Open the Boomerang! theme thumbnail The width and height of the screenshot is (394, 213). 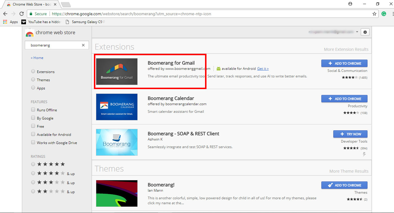click(117, 193)
